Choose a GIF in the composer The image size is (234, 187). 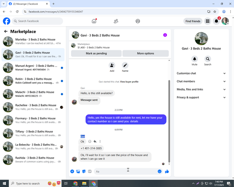coord(90,172)
